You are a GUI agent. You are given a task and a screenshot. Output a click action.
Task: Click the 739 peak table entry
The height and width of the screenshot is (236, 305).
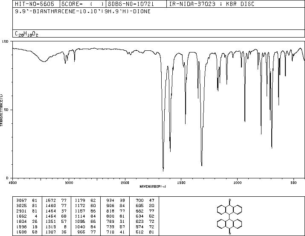[x=110, y=227]
